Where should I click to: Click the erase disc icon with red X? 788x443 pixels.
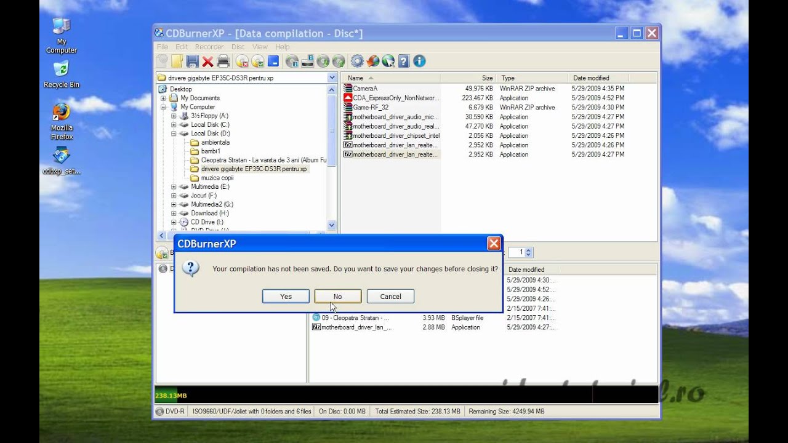pyautogui.click(x=242, y=61)
